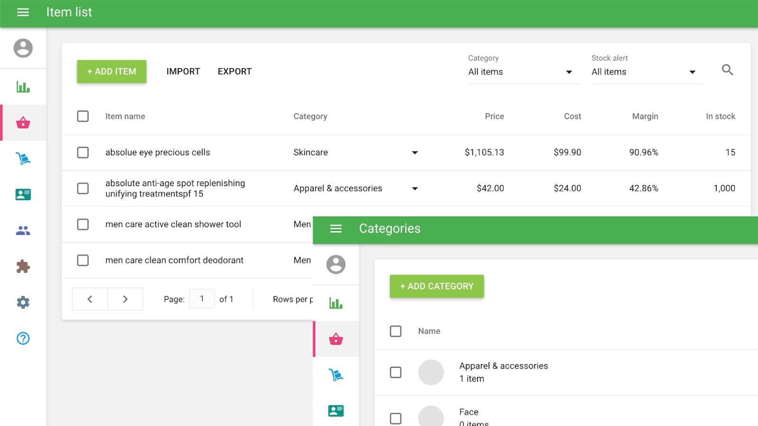Tick the Apparel & accessories category checkbox
This screenshot has width=758, height=426.
tap(396, 373)
